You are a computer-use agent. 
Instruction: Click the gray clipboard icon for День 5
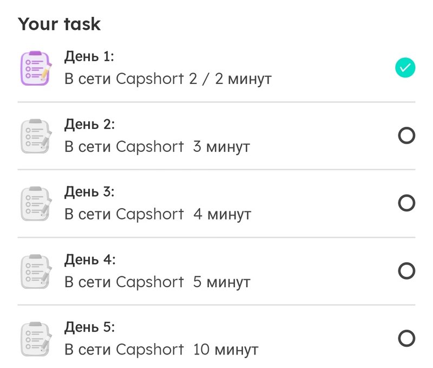tap(36, 339)
